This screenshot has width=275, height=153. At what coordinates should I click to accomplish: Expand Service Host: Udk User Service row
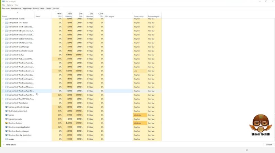click(x=3, y=31)
